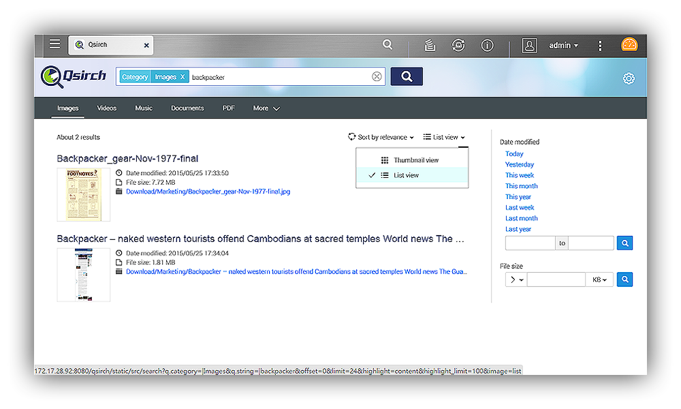Toggle the List view dropdown
This screenshot has width=681, height=409.
click(444, 137)
